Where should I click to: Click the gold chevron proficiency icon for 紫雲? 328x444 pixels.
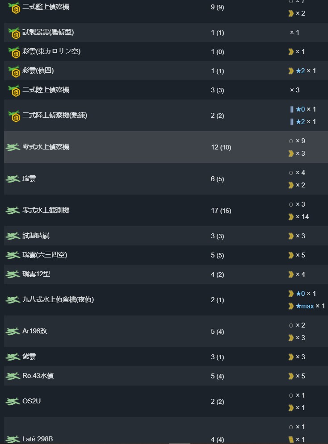(x=291, y=357)
